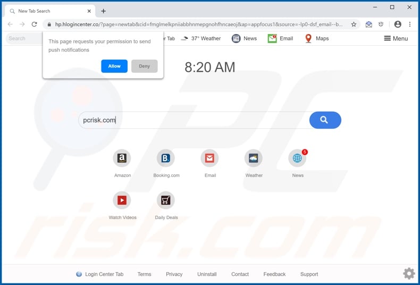This screenshot has width=420, height=285.
Task: Click Maps in the top toolbar
Action: (x=317, y=39)
